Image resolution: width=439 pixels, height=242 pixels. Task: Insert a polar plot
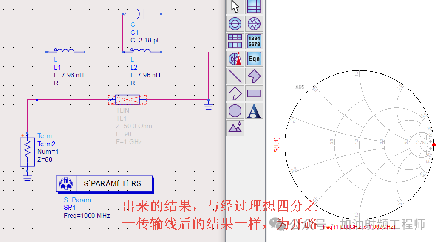click(235, 24)
